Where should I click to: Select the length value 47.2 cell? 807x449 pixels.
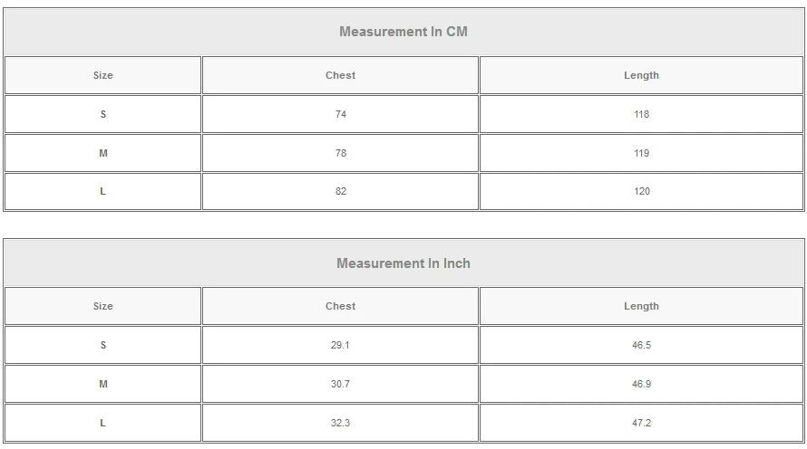(641, 423)
